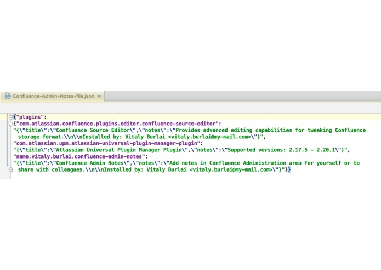
Task: Click the JSON file icon in the tab
Action: [x=8, y=96]
